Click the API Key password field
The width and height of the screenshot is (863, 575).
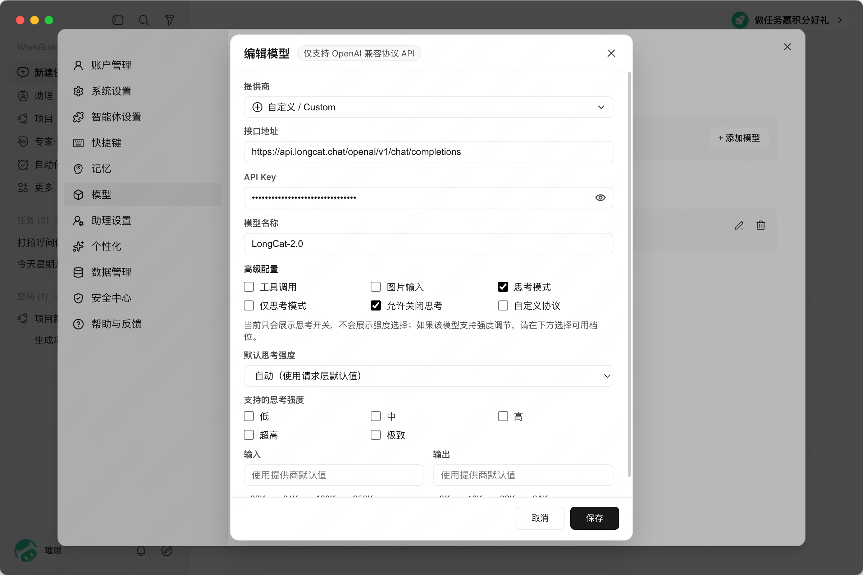coord(428,198)
